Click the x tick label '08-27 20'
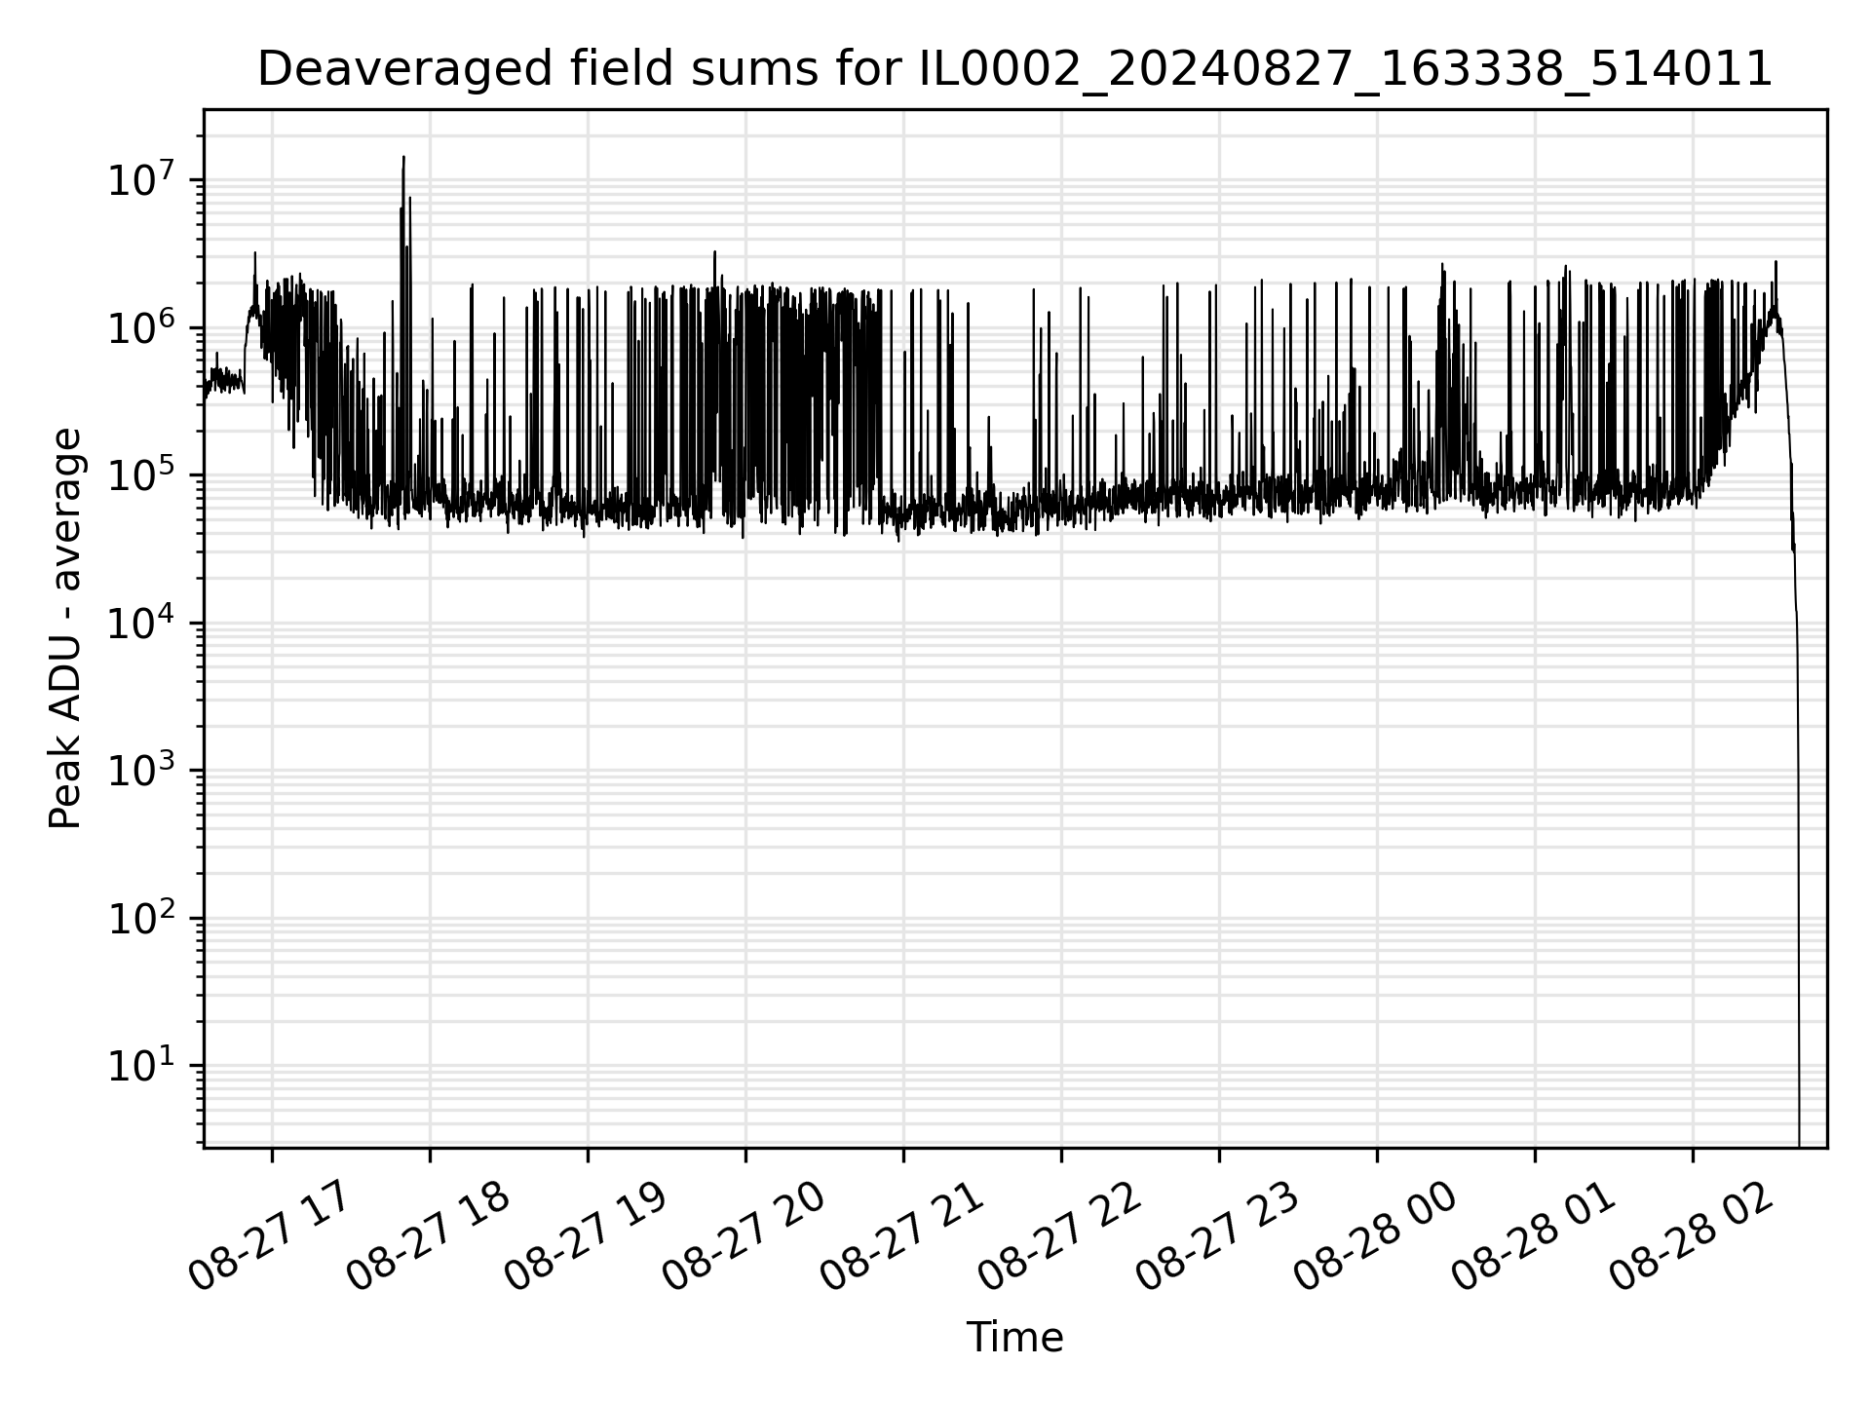The width and height of the screenshot is (1871, 1403). (743, 1237)
